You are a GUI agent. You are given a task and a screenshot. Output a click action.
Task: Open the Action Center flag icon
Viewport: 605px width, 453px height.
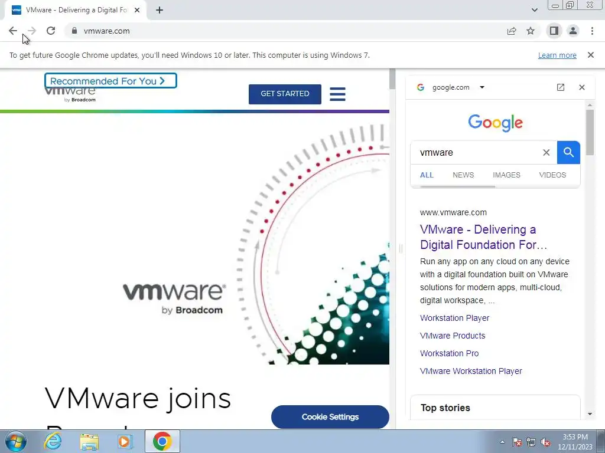pos(517,442)
